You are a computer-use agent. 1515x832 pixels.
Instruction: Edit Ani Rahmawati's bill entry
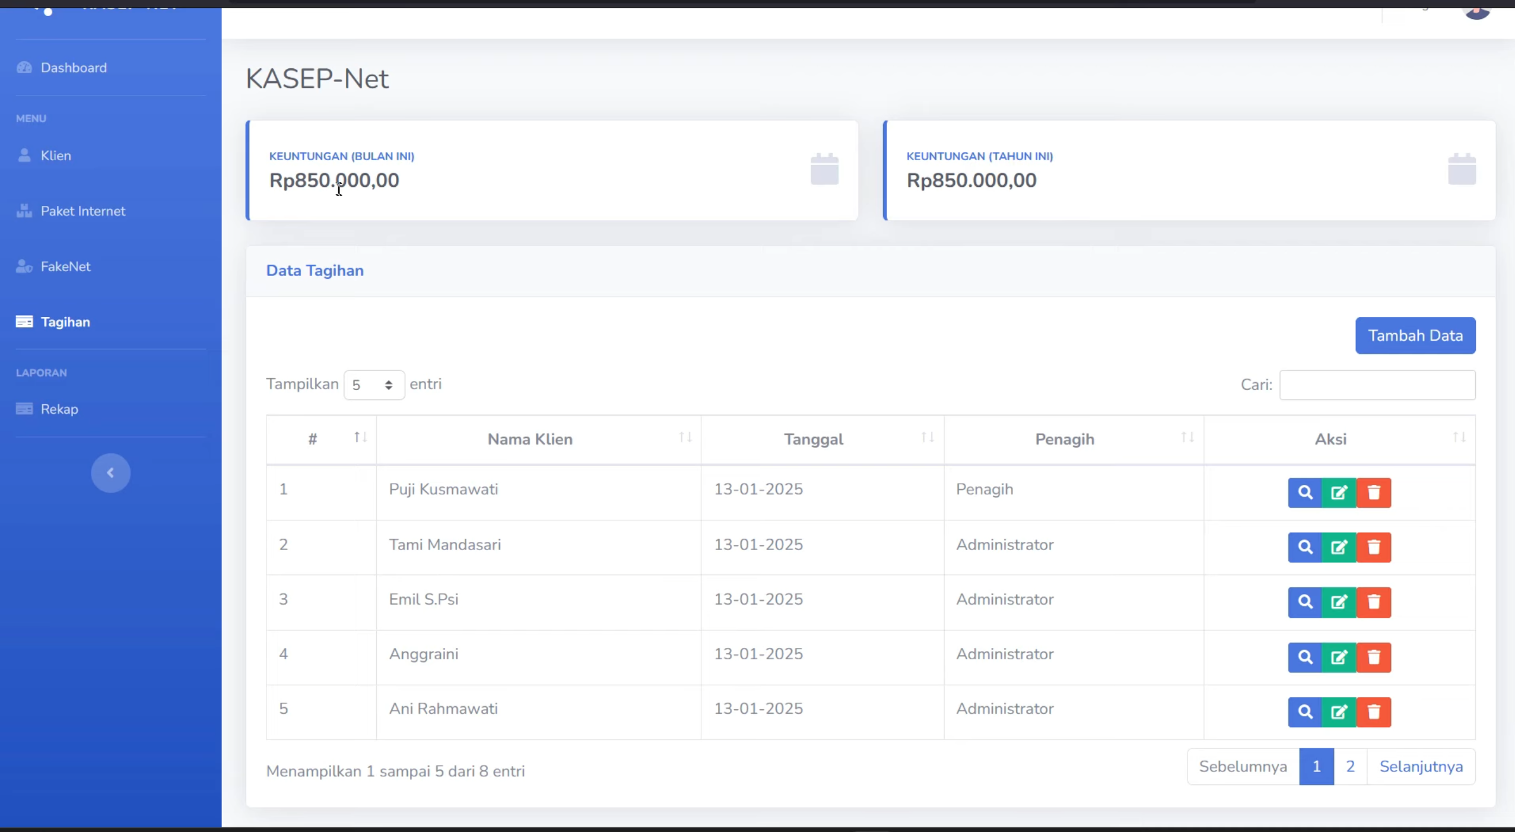[1339, 712]
